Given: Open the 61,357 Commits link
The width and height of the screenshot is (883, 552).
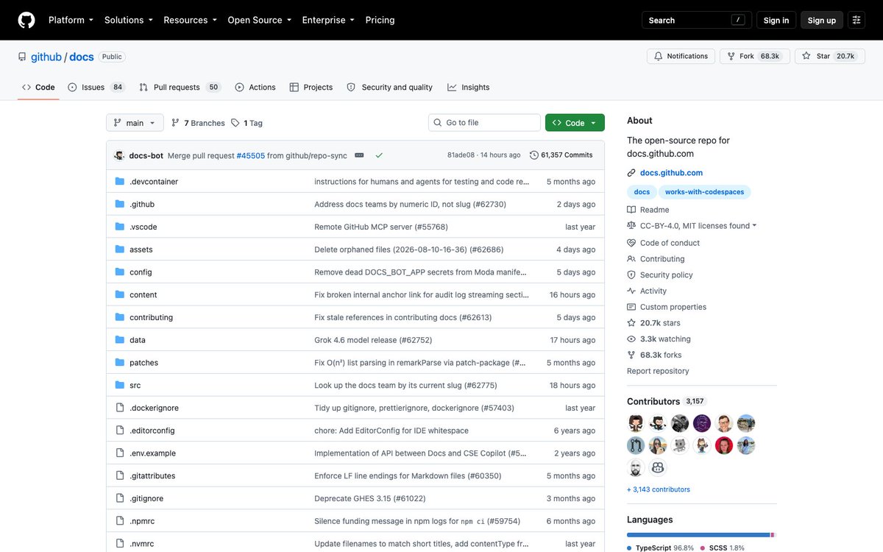Looking at the screenshot, I should [561, 155].
